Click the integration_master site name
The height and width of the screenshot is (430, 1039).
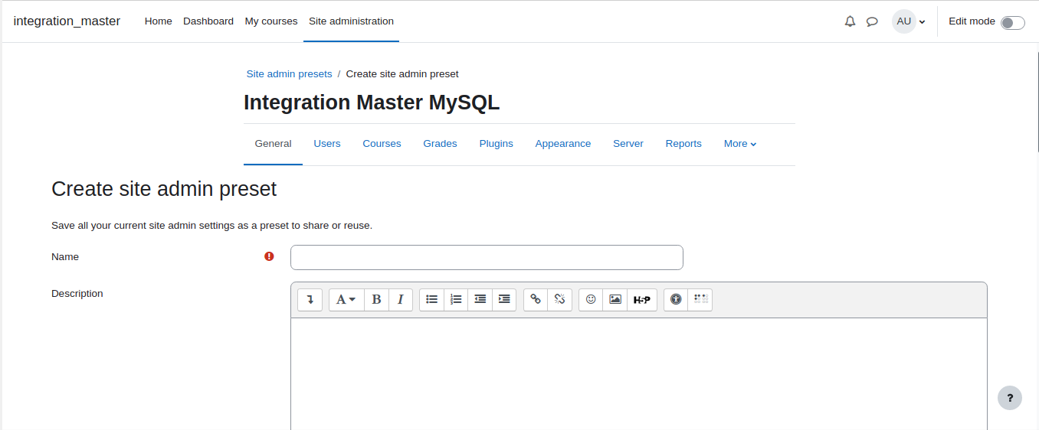click(67, 21)
